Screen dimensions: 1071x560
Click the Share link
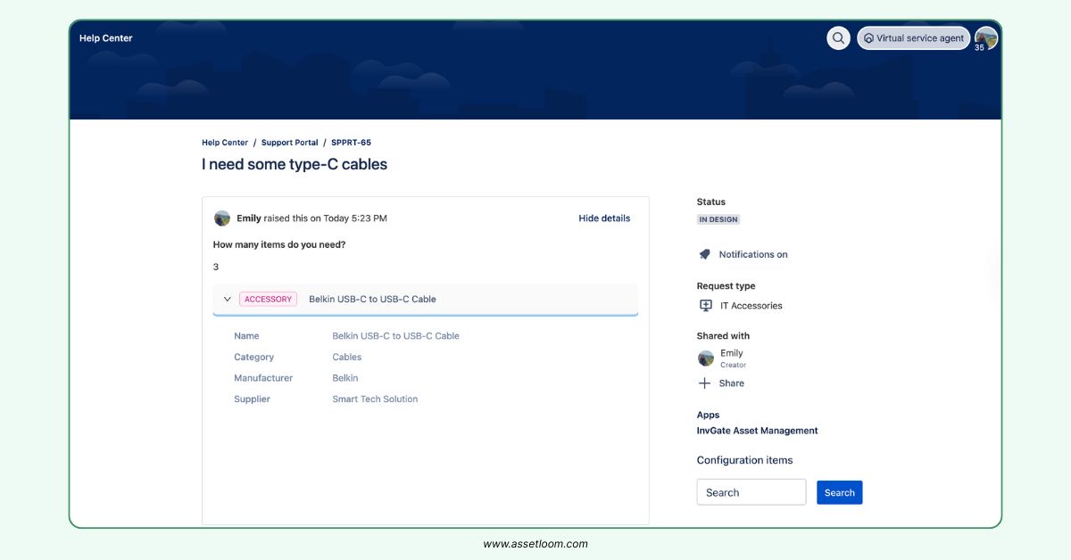click(x=731, y=383)
